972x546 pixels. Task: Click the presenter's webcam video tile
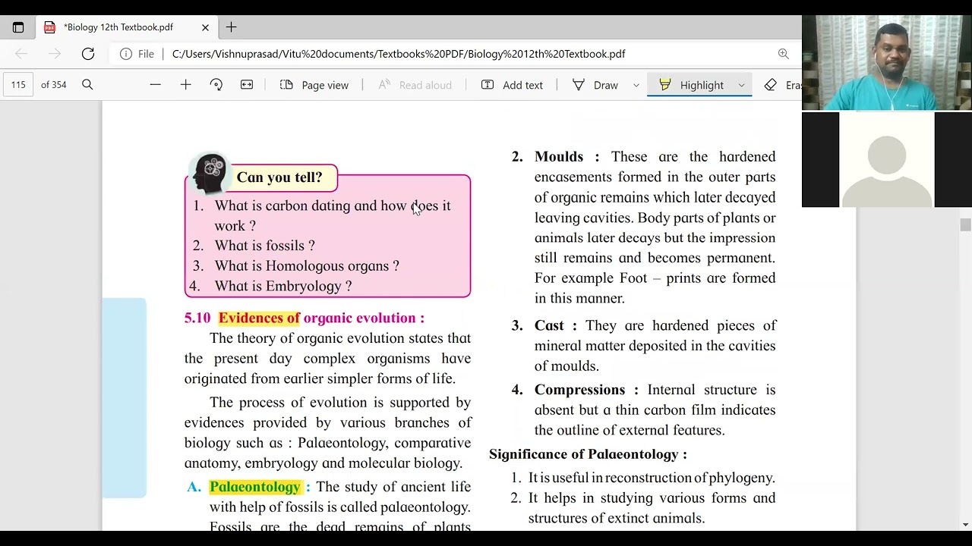887,63
